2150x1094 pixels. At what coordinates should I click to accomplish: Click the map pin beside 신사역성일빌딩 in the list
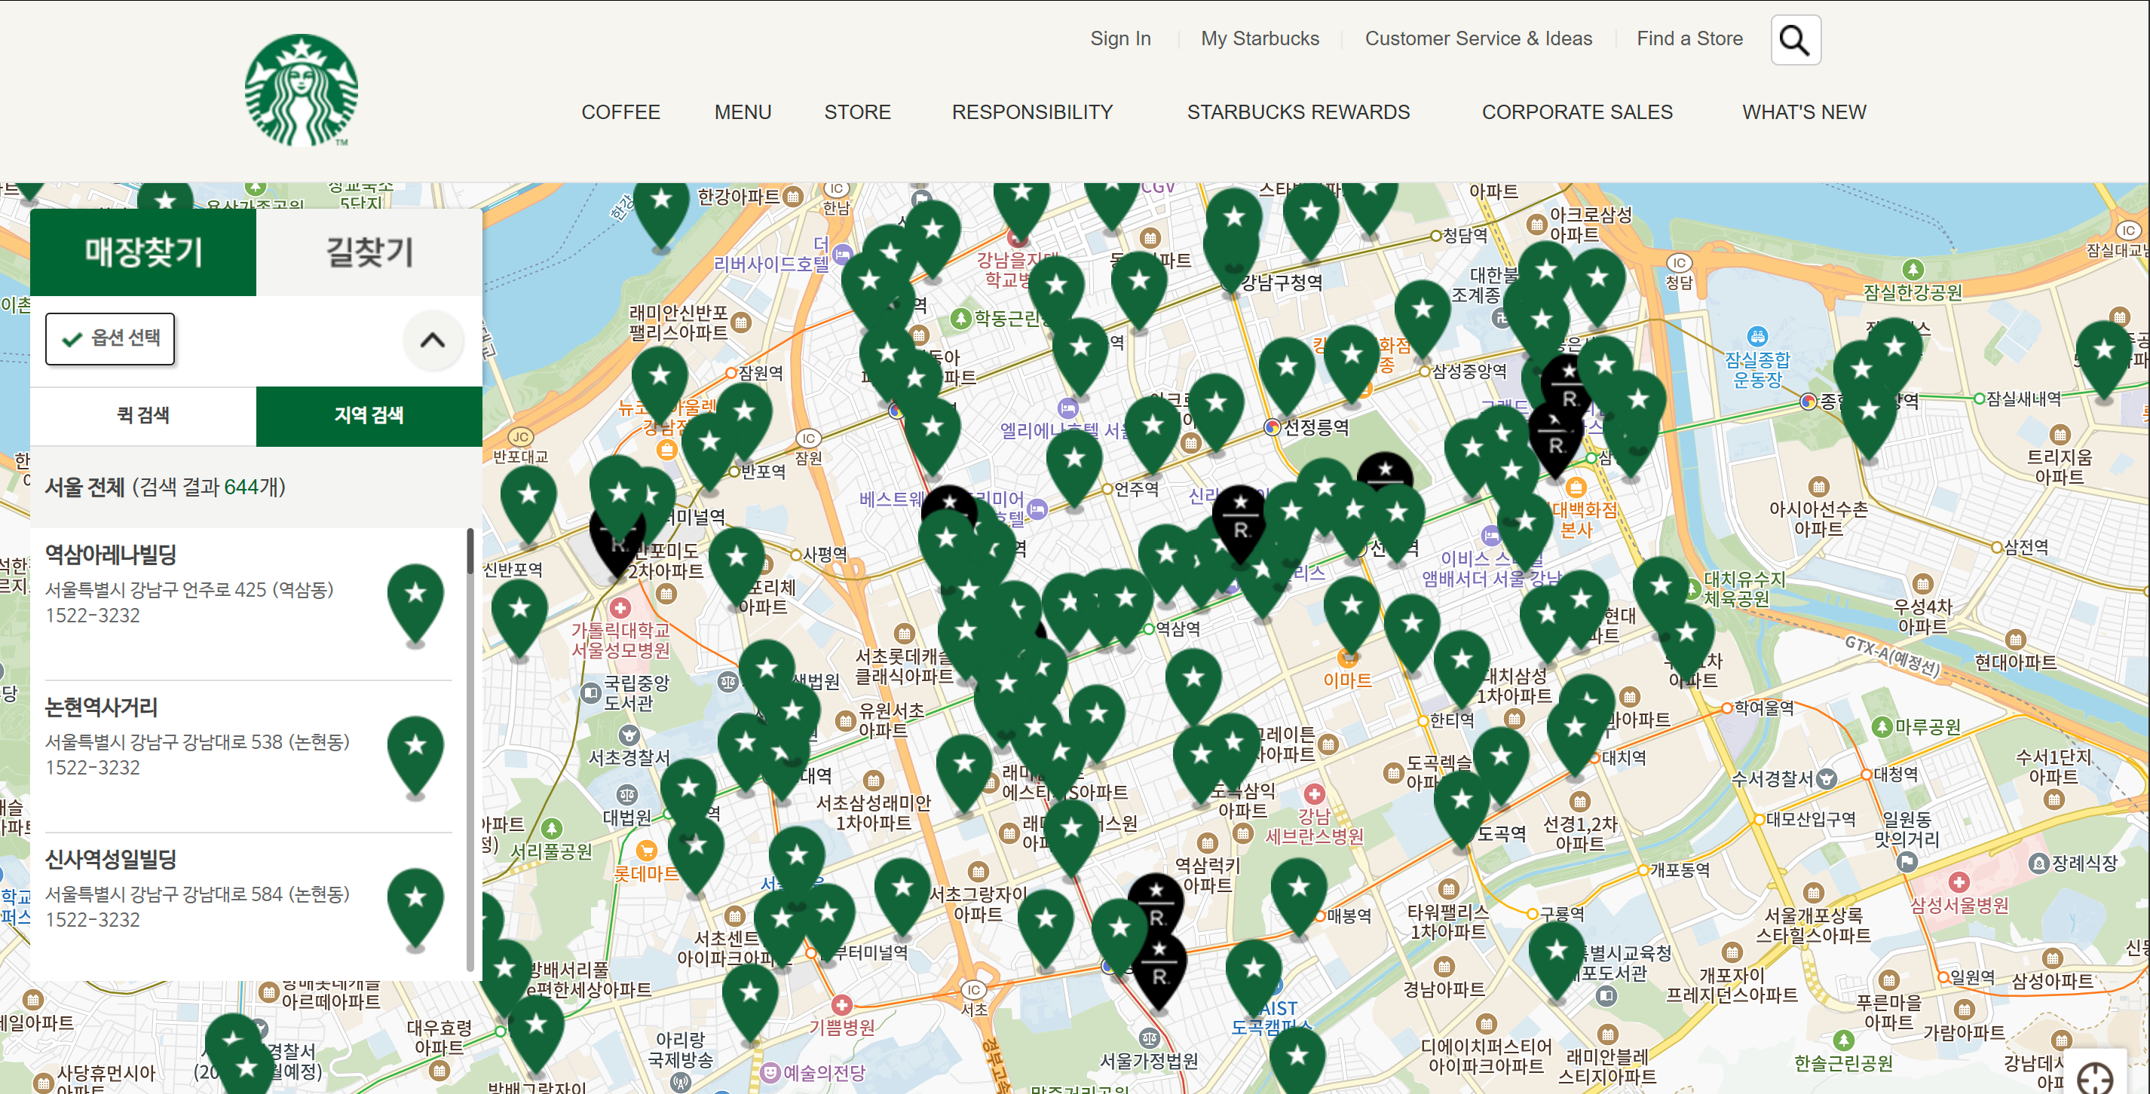pyautogui.click(x=415, y=908)
